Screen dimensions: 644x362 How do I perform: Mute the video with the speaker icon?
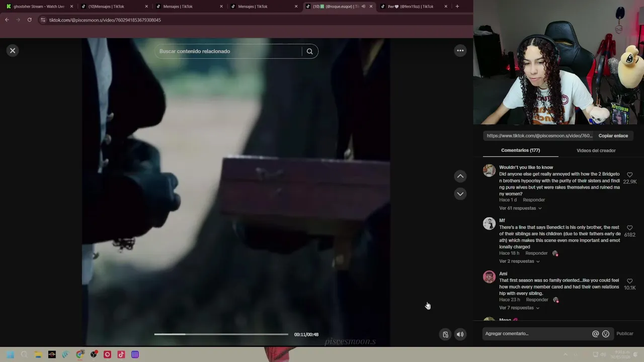click(460, 334)
